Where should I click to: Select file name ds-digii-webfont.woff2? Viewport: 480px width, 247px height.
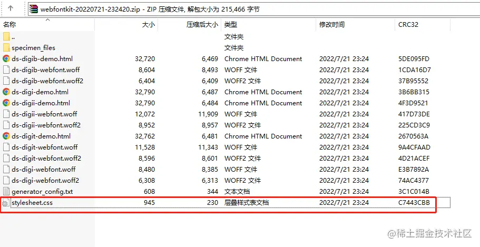[46, 125]
